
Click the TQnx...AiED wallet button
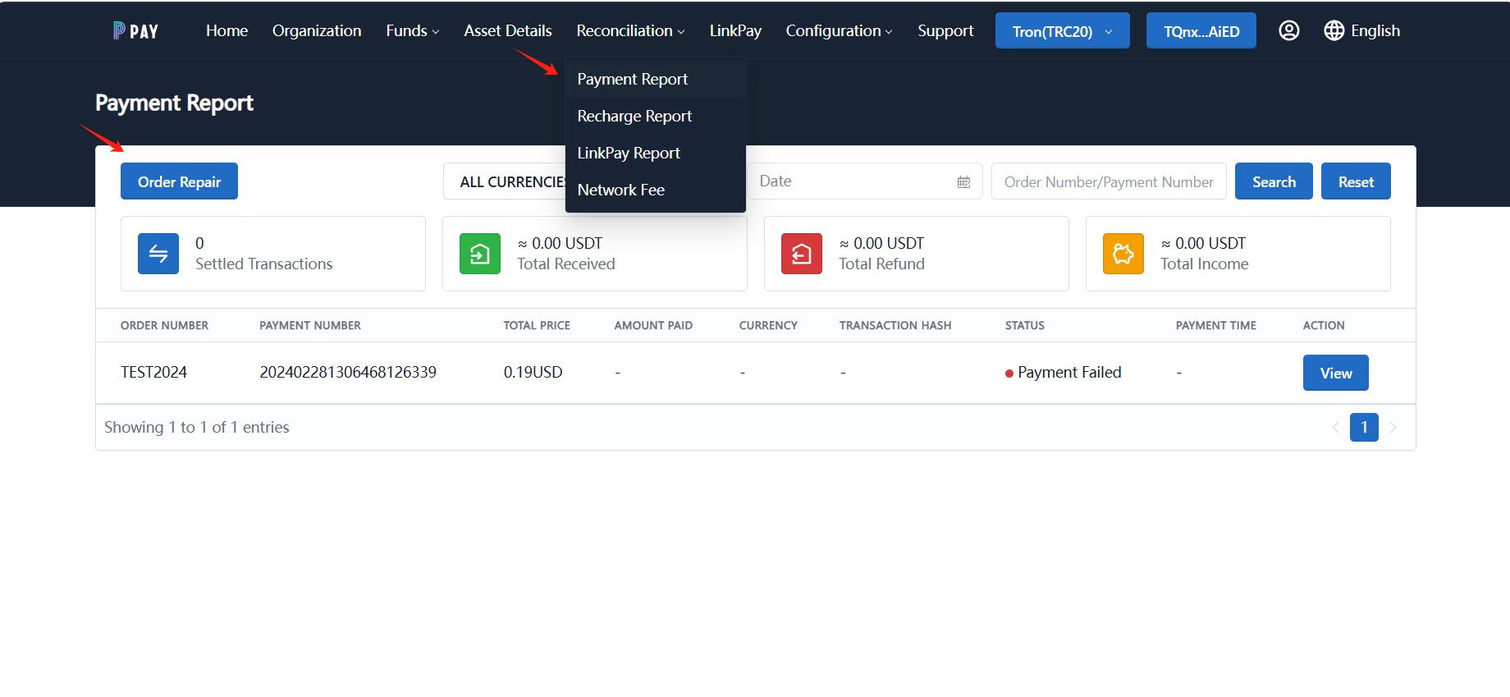[1201, 30]
